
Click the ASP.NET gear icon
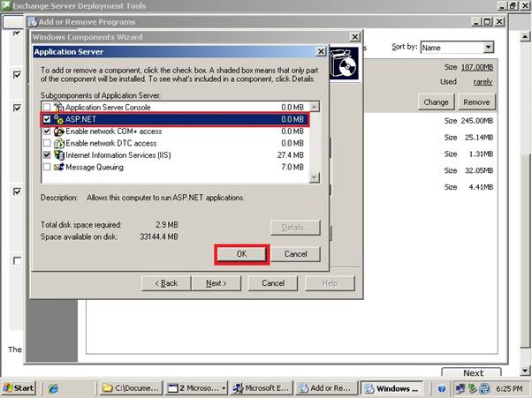[x=58, y=119]
